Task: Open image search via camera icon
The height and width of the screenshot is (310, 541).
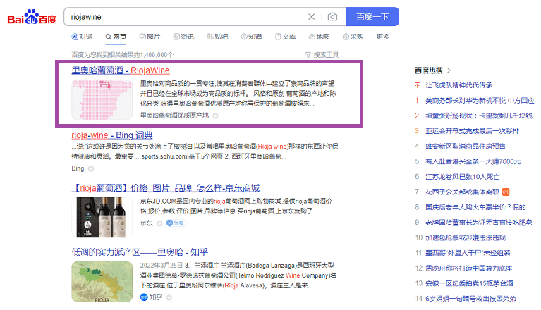Action: pos(332,16)
